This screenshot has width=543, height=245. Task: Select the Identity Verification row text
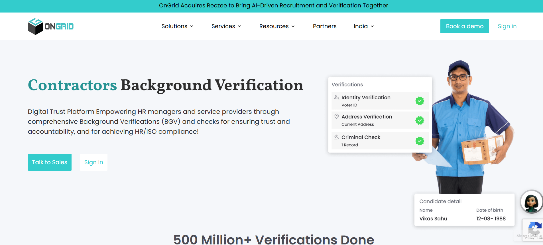tap(366, 97)
